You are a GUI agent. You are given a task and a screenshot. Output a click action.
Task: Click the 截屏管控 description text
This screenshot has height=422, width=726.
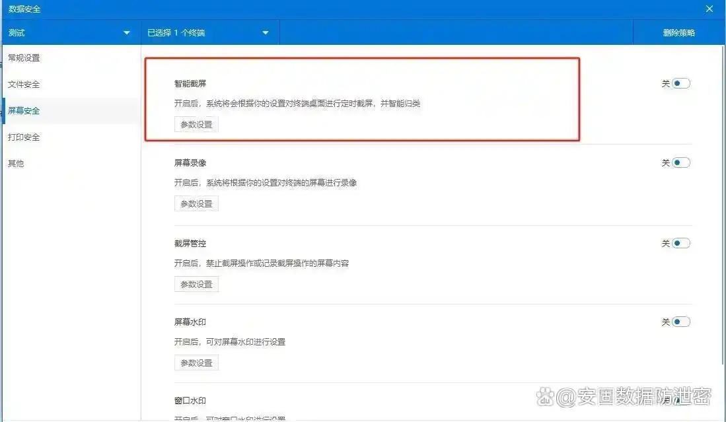tap(262, 264)
